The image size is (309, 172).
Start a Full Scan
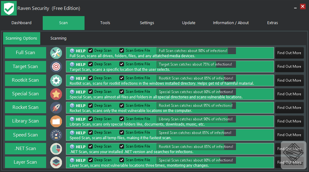click(x=25, y=53)
